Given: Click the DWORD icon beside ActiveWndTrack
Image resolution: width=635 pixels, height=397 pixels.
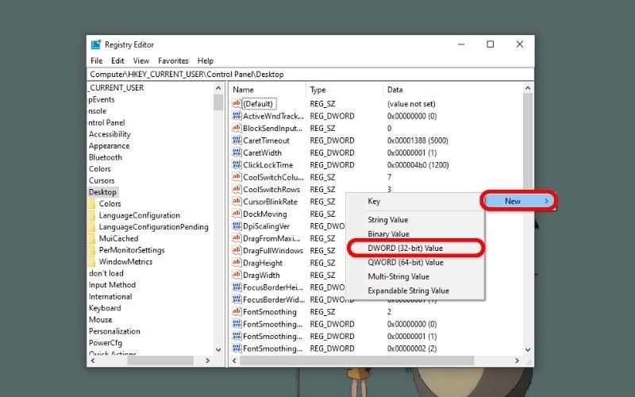Looking at the screenshot, I should 237,116.
